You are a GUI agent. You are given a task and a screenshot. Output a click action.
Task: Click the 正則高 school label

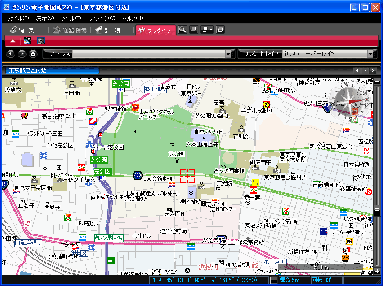coord(241,137)
